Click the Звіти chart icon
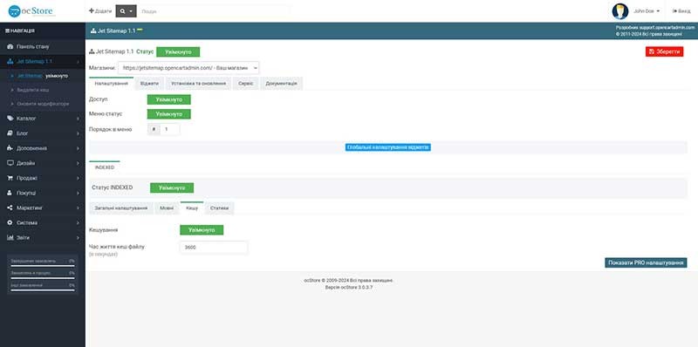 pos(10,237)
